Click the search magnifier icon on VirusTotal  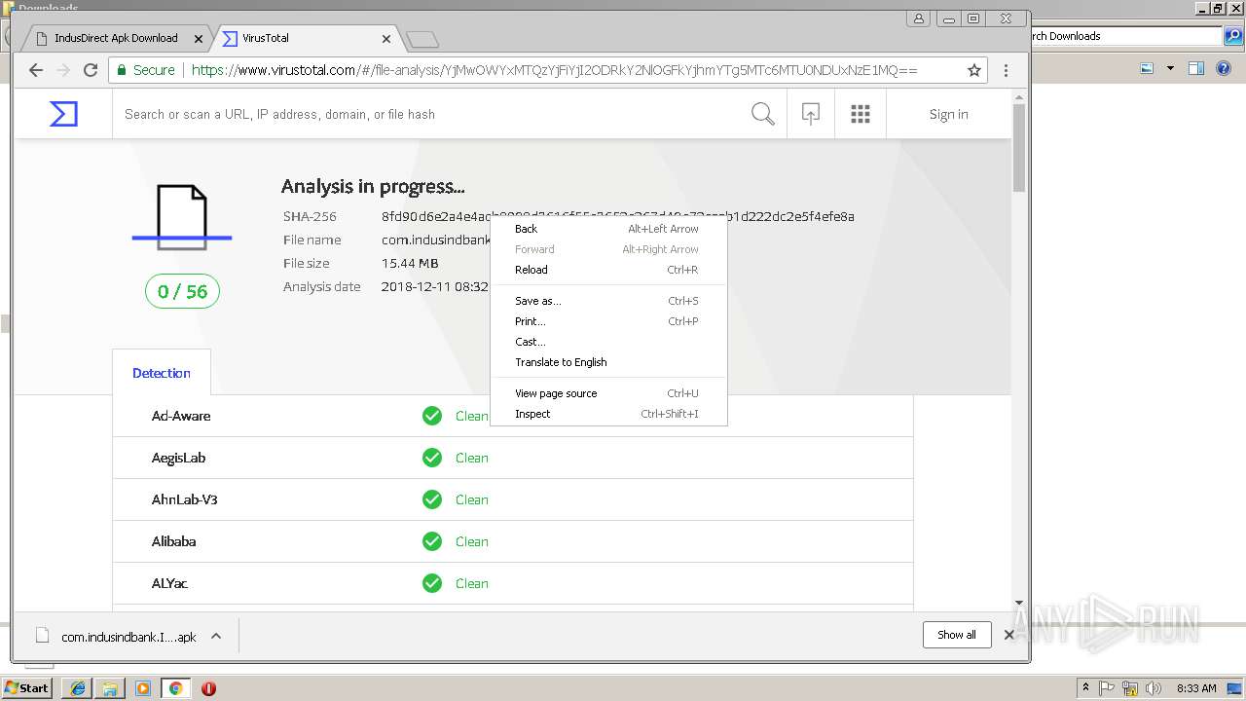[x=763, y=114]
